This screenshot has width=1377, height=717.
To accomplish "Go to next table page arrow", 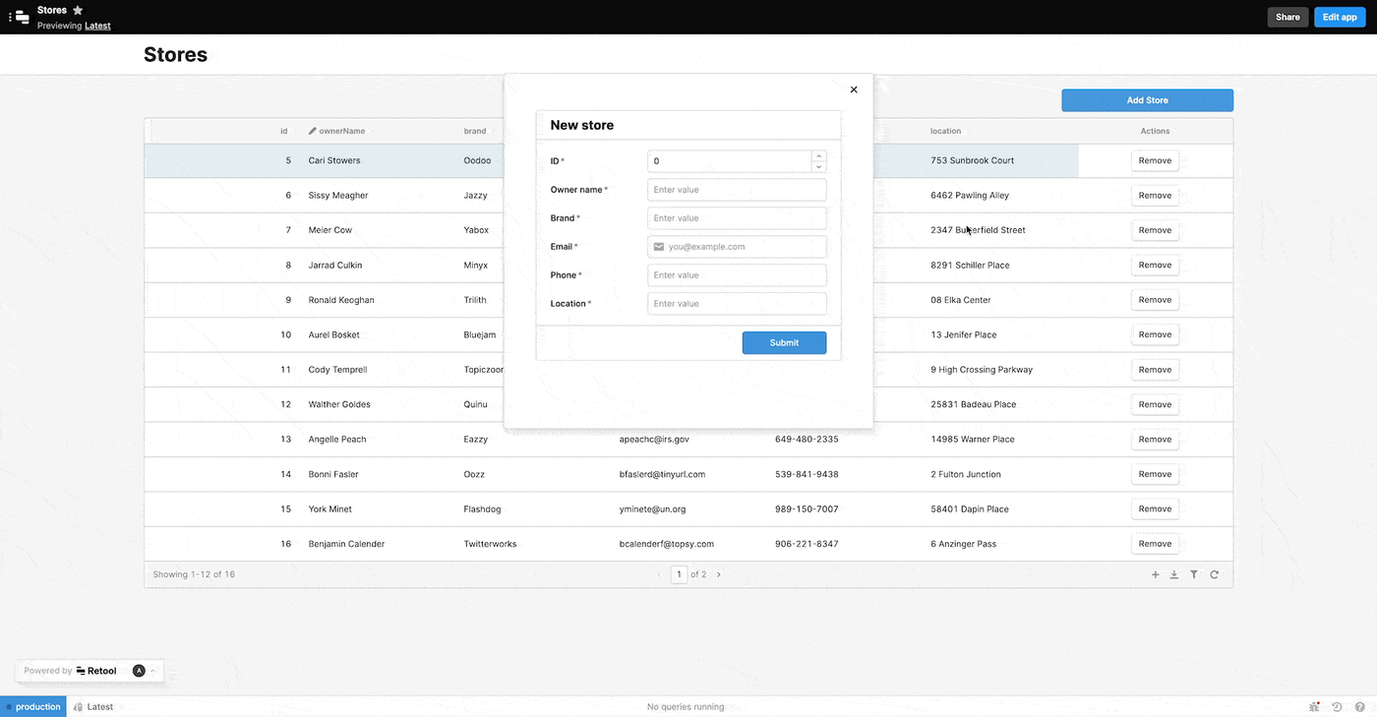I will point(719,574).
